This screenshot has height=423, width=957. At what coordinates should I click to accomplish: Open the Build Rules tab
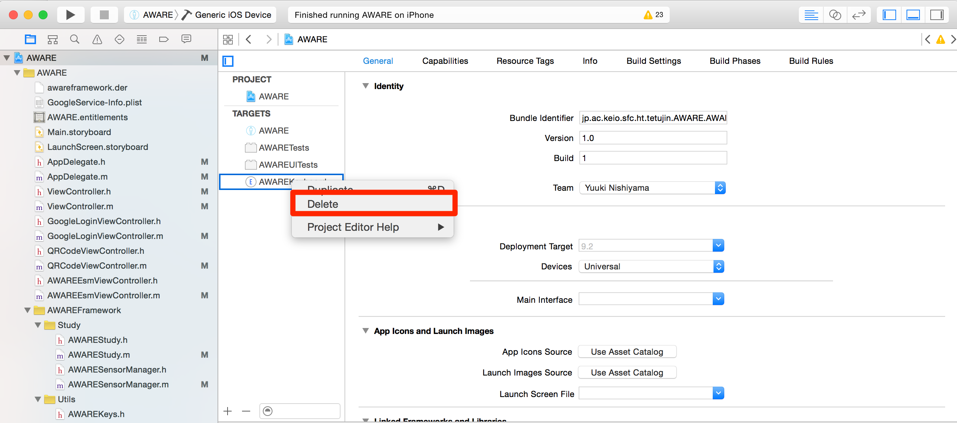tap(811, 61)
